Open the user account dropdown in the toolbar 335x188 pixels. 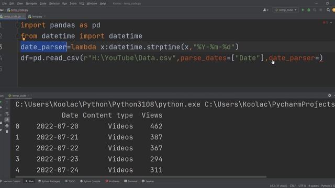[265, 10]
